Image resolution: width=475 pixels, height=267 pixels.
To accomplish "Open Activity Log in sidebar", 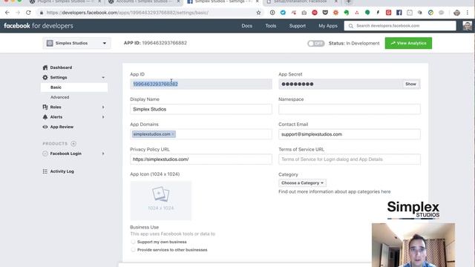I will pyautogui.click(x=62, y=171).
